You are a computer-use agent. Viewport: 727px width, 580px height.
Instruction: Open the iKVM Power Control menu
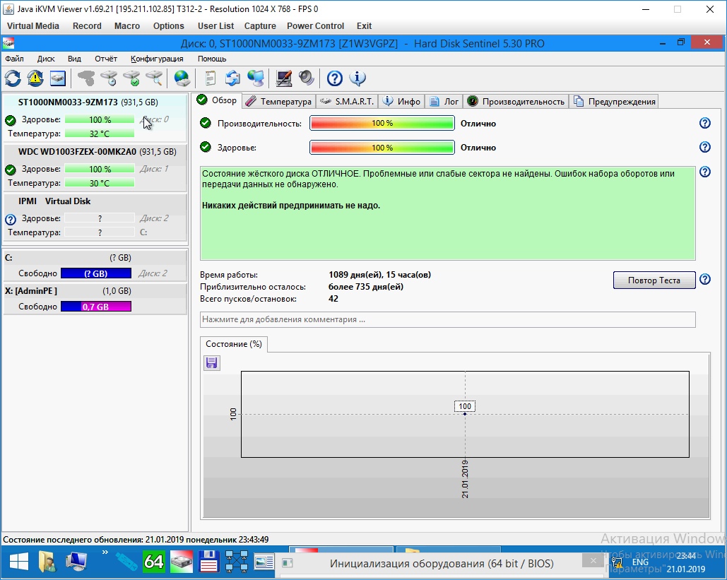click(315, 26)
